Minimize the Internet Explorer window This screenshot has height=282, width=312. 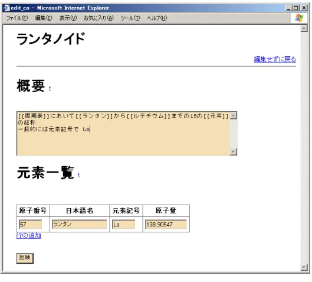coord(288,8)
